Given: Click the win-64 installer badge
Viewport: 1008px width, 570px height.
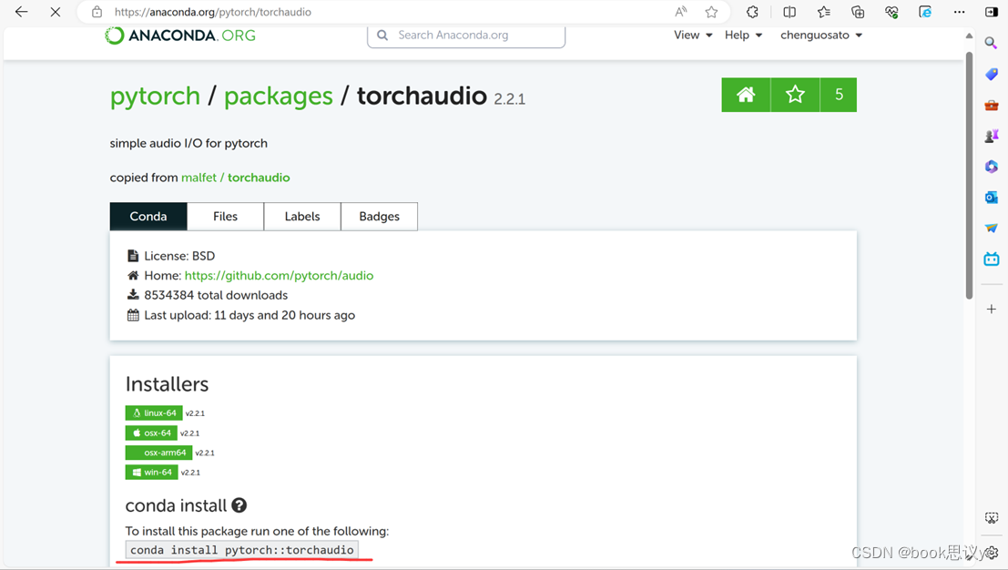Looking at the screenshot, I should coord(152,473).
